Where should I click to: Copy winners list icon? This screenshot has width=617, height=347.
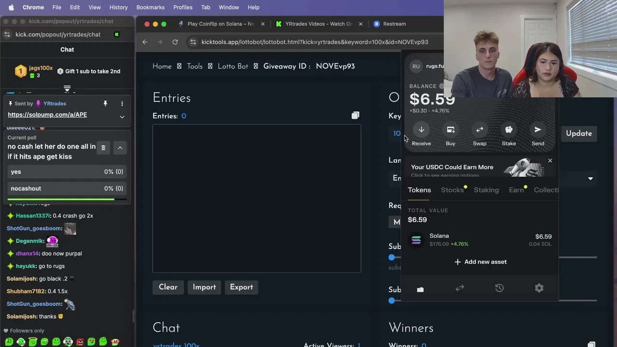click(591, 345)
